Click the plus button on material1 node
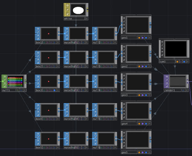This screenshot has width=192, height=156. 86,42
